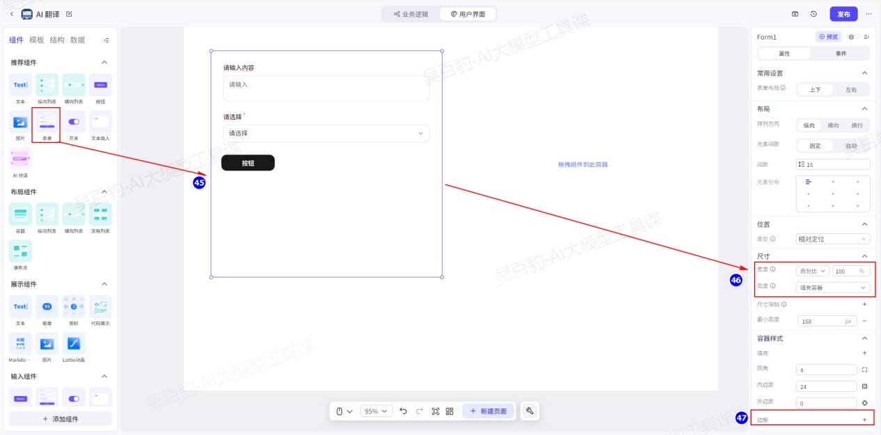Collapse the 推荐组件 section

[x=104, y=63]
